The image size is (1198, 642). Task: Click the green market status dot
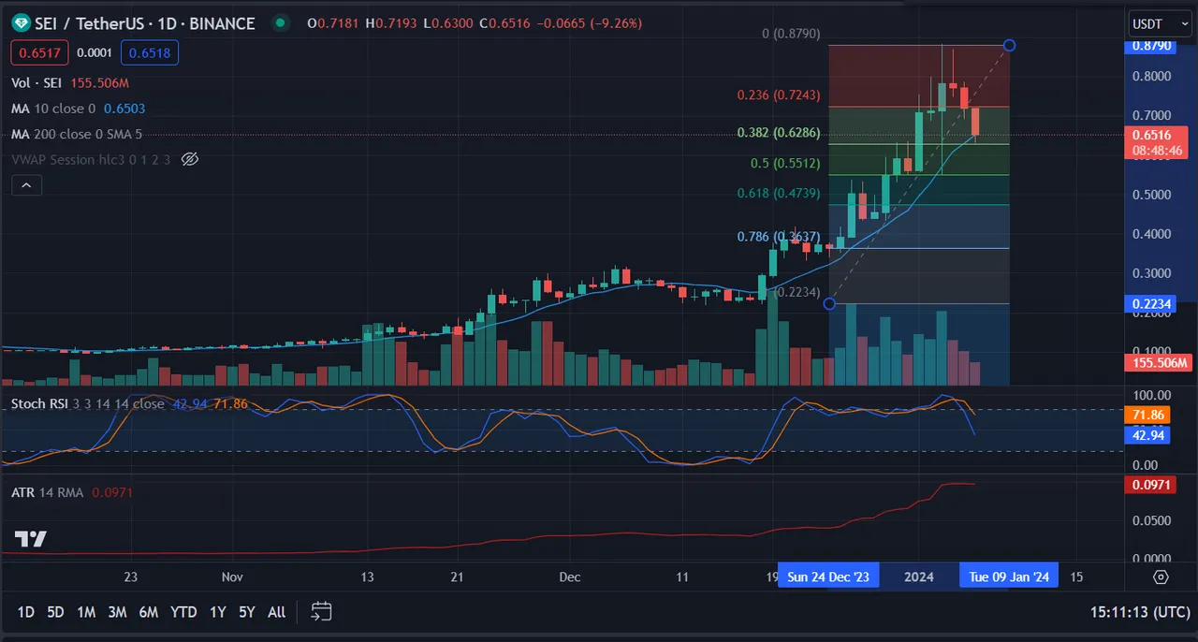(x=280, y=23)
